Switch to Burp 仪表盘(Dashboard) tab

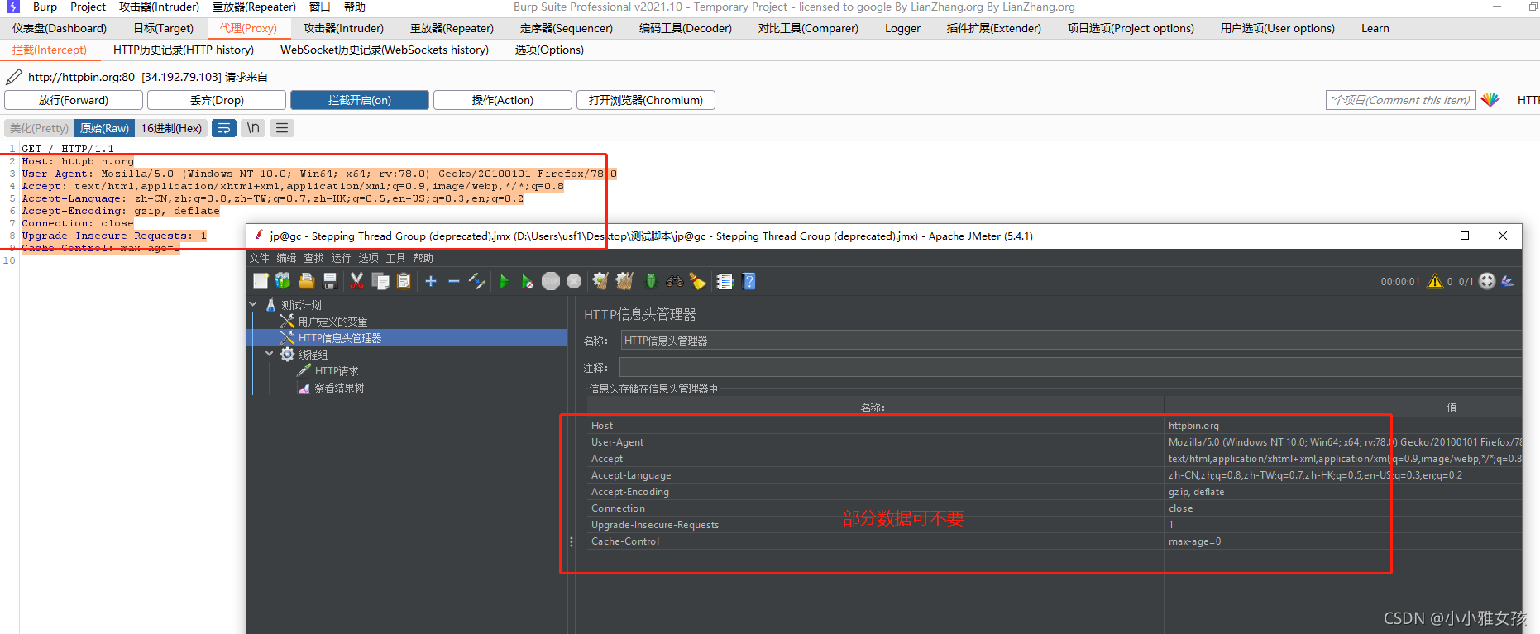60,28
